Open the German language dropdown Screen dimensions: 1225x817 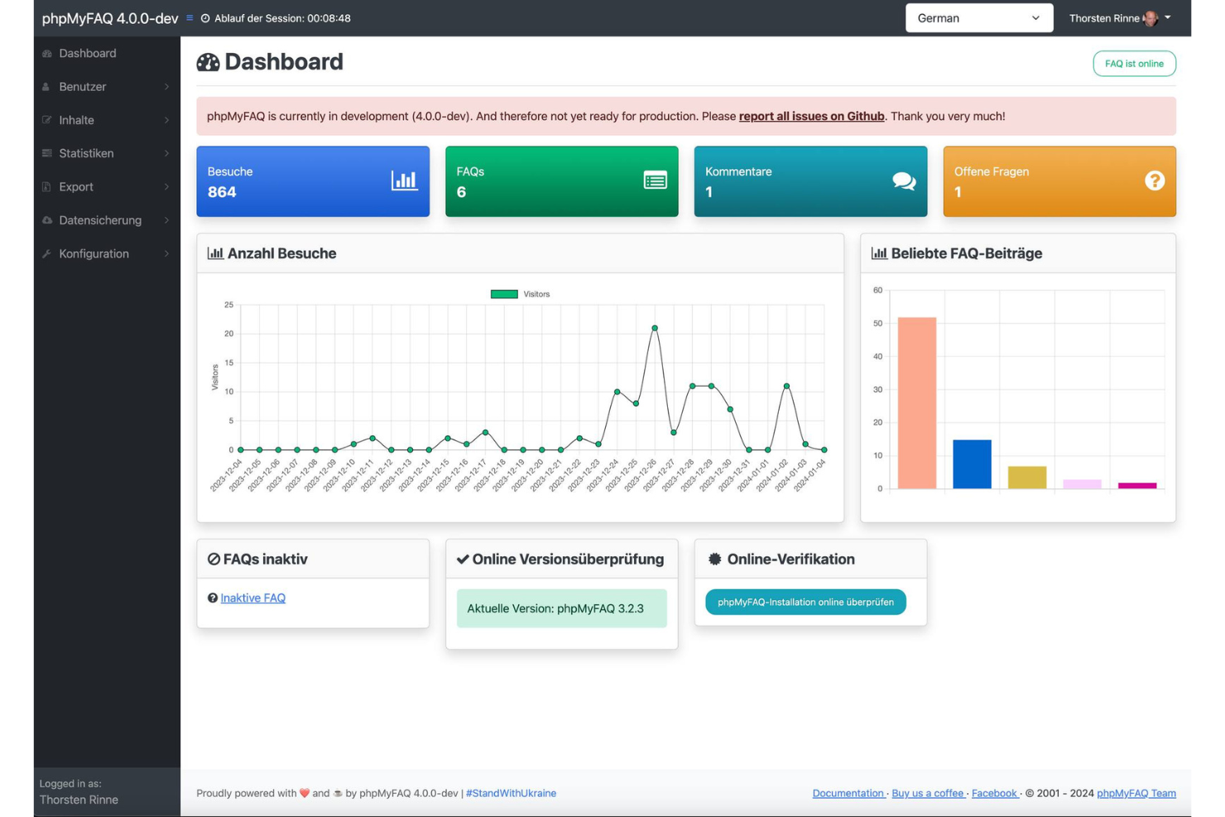tap(978, 18)
